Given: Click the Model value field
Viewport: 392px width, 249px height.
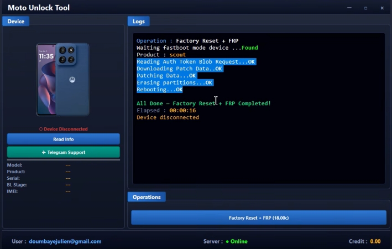Looking at the screenshot, I should click(x=68, y=165).
